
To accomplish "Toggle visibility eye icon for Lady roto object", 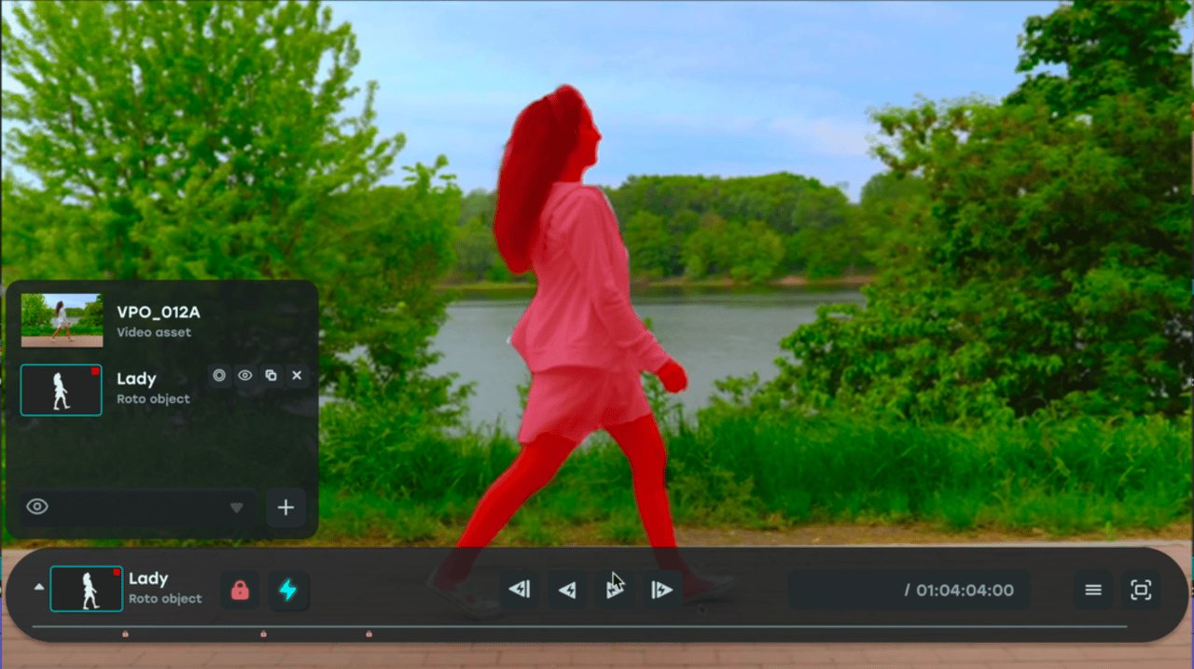I will (245, 375).
